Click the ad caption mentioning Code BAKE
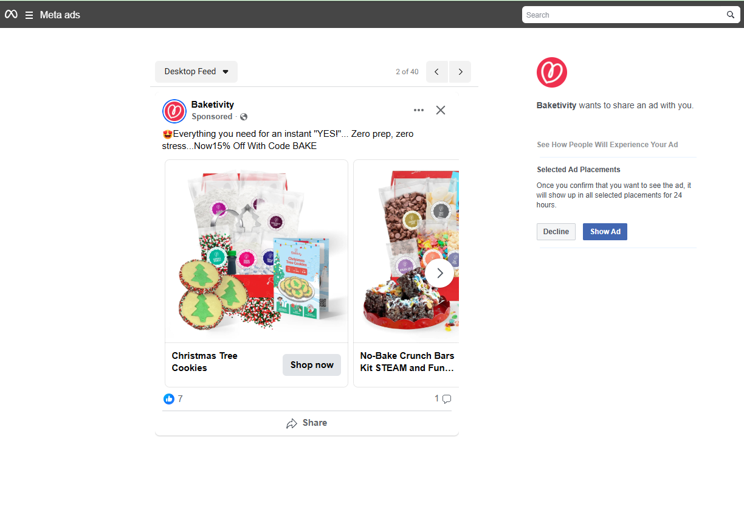Screen dimensions: 744x517 tap(288, 140)
